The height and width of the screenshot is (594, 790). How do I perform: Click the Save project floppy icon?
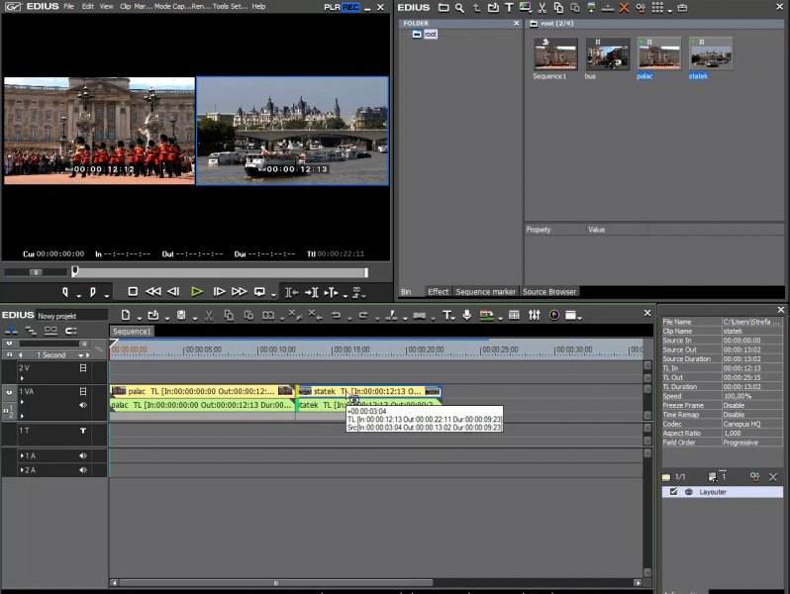click(180, 316)
